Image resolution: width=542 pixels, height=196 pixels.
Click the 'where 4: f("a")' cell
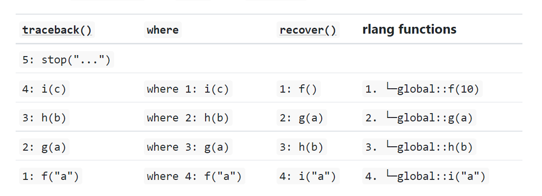click(x=194, y=176)
